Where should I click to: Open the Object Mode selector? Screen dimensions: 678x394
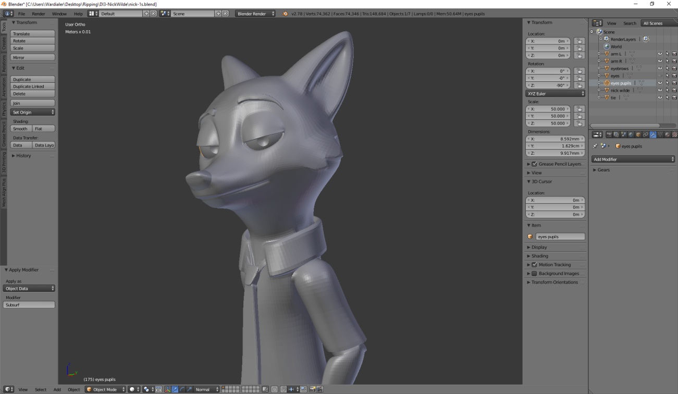[105, 389]
